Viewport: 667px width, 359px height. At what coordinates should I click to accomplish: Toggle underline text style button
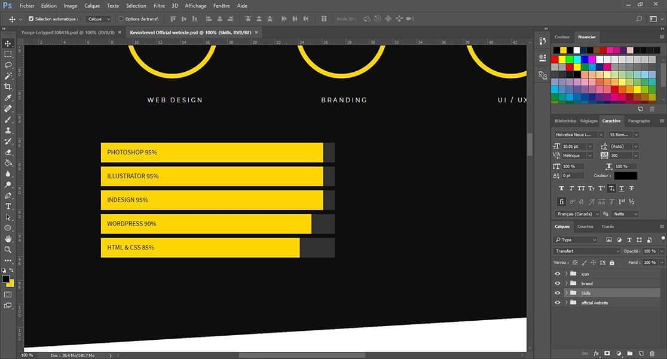click(x=622, y=188)
